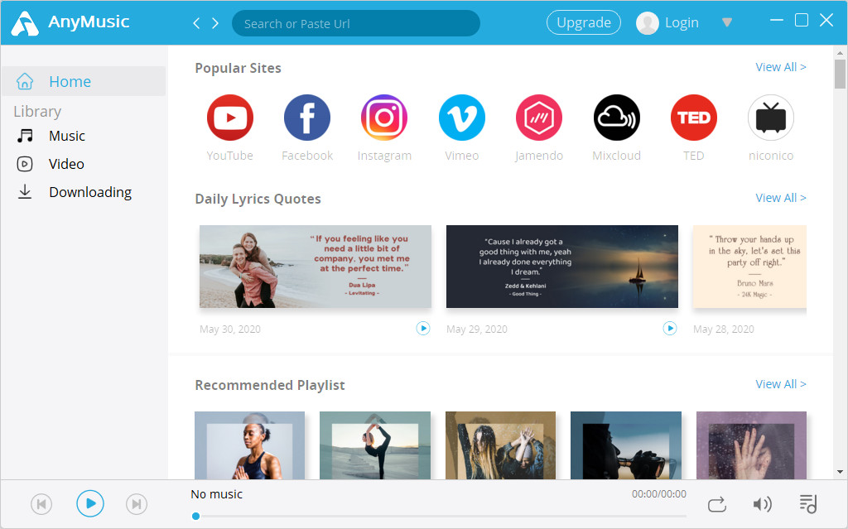
Task: Mute the volume speaker icon
Action: pos(762,505)
